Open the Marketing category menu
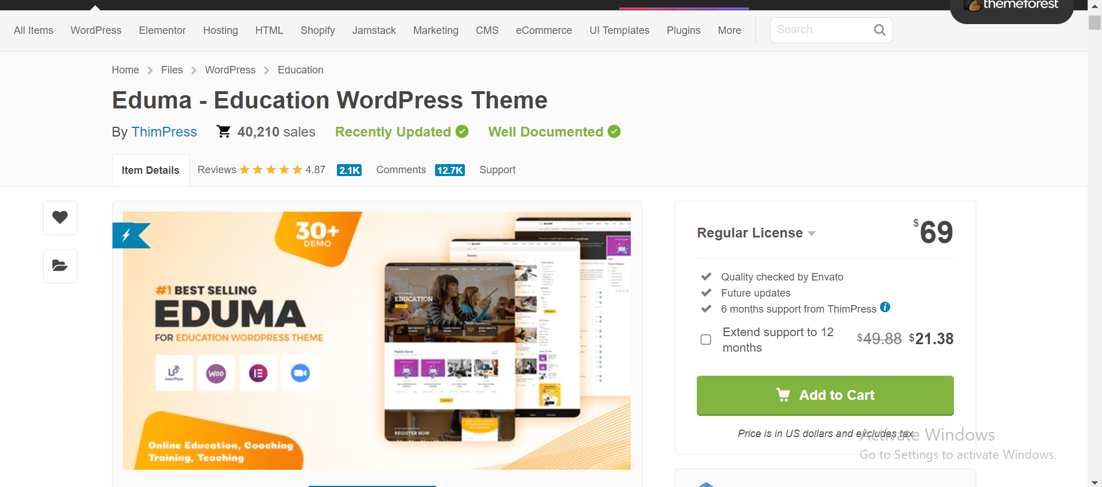 point(436,30)
